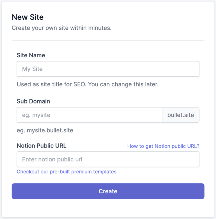Viewport: 216px width, 219px height.
Task: Focus the Sub Domain text box
Action: 89,115
